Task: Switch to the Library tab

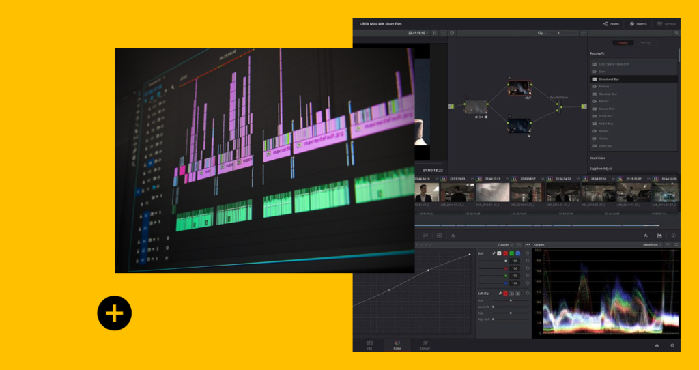Action: coord(623,43)
